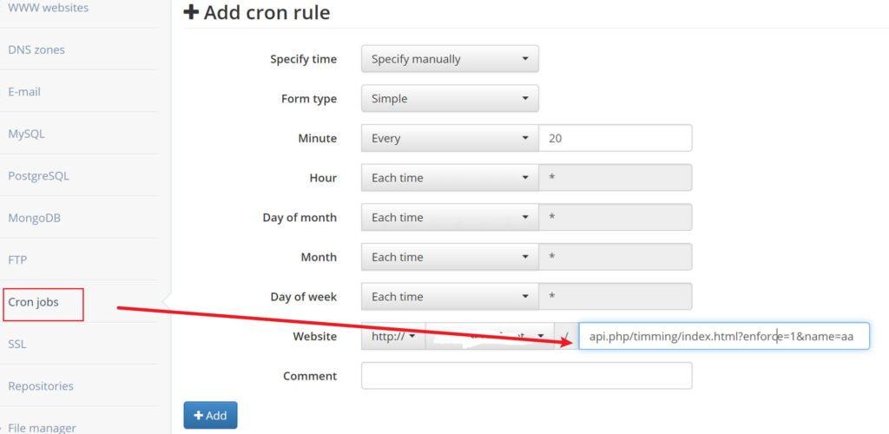889x434 pixels.
Task: Select PostgreSQL in the sidebar
Action: (38, 175)
